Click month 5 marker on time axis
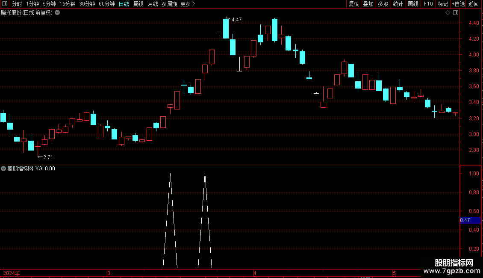483x278 pixels. pyautogui.click(x=394, y=273)
